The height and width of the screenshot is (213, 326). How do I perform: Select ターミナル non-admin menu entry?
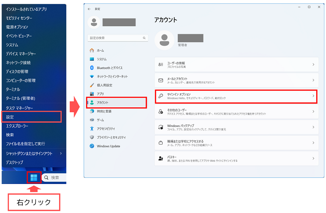tap(13, 89)
